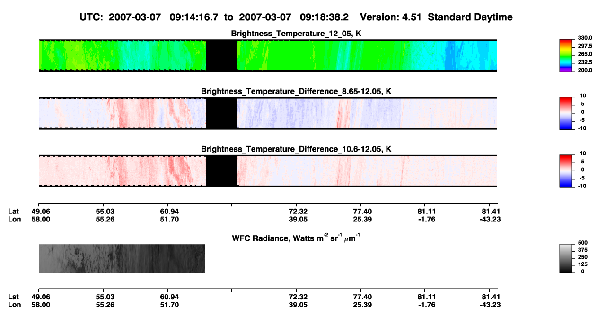Click the '250' tick on WFC colorbar
615x315 pixels.
[584, 257]
